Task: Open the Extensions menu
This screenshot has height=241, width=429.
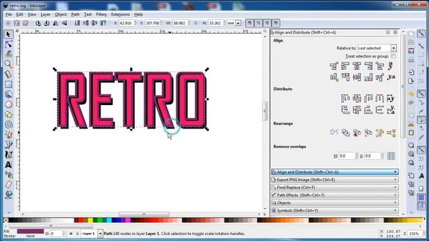Action: tap(120, 15)
